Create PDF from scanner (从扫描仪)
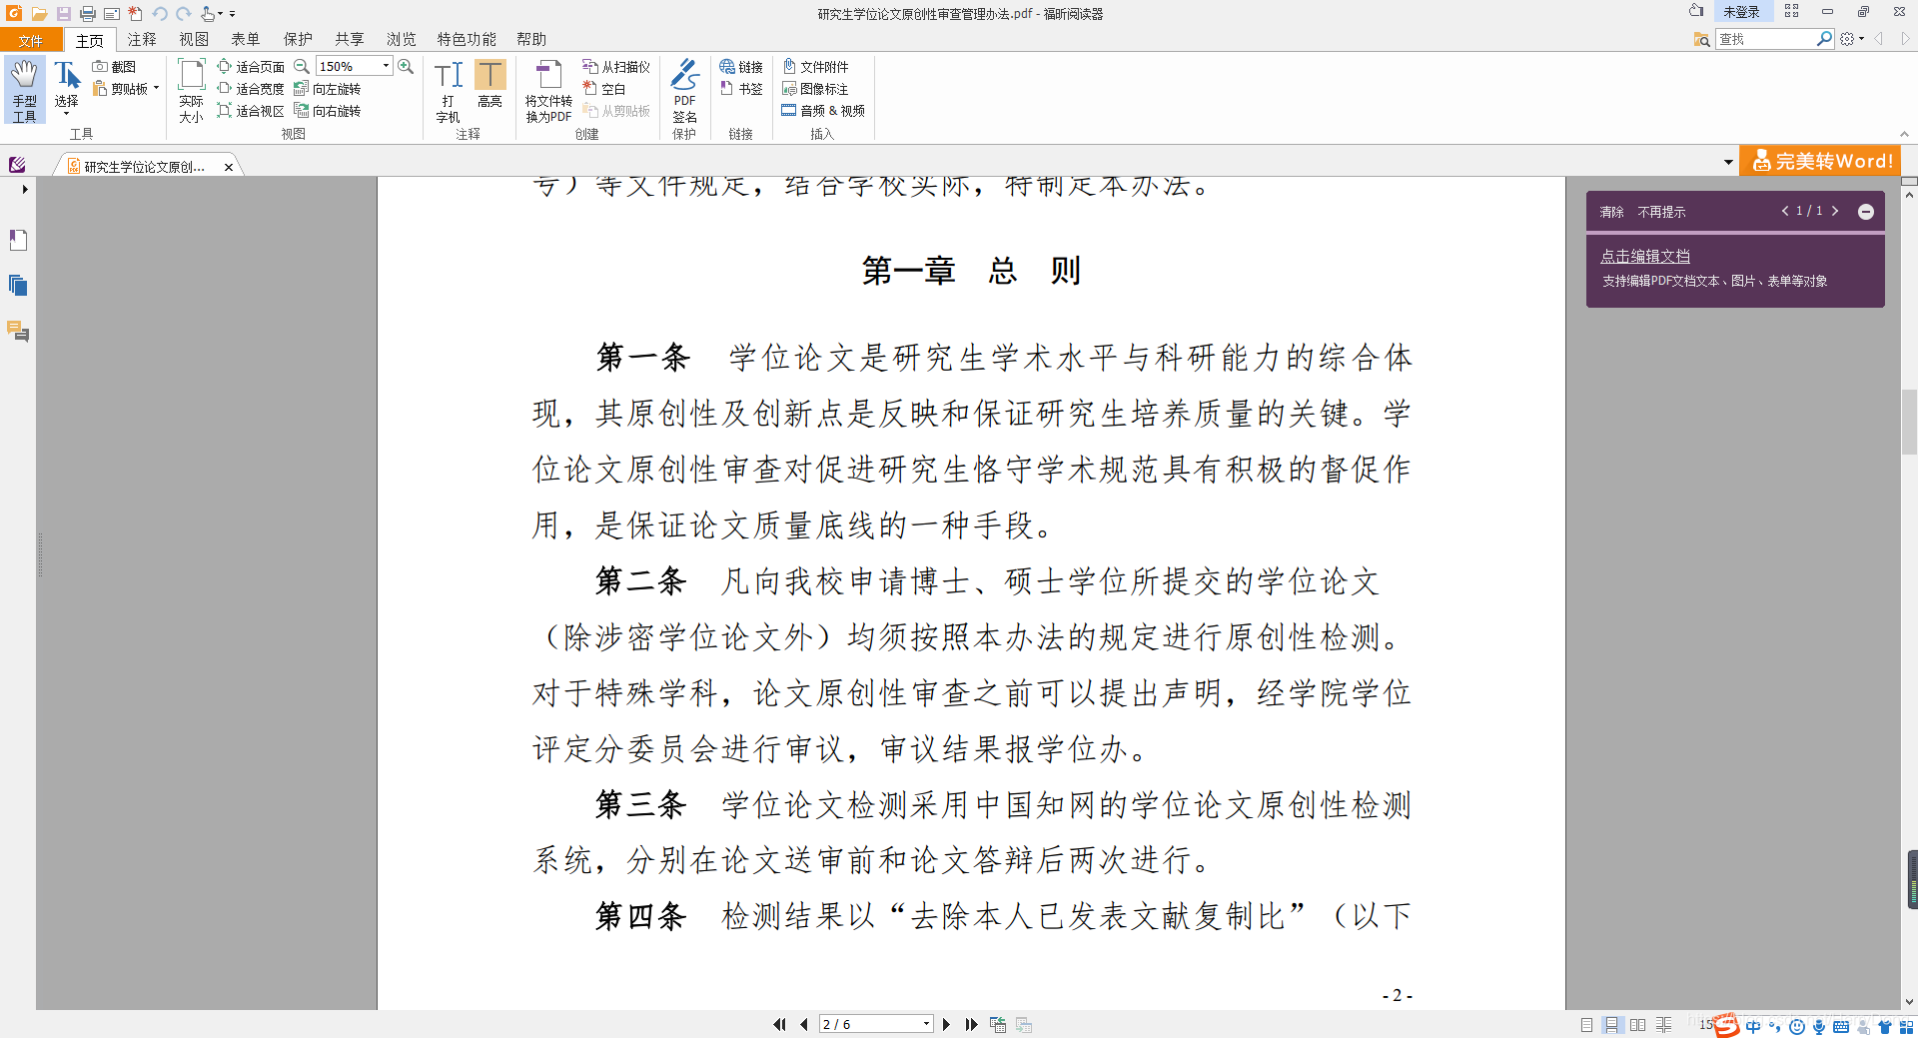Image resolution: width=1918 pixels, height=1038 pixels. coord(615,66)
